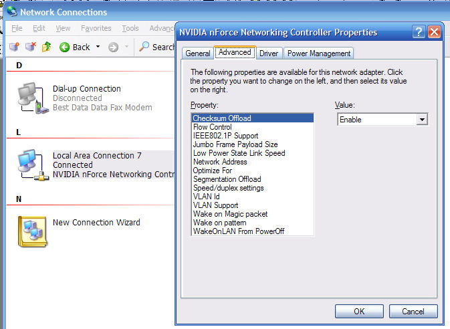Click the disconnect network drive toolbar icon

[x=31, y=47]
